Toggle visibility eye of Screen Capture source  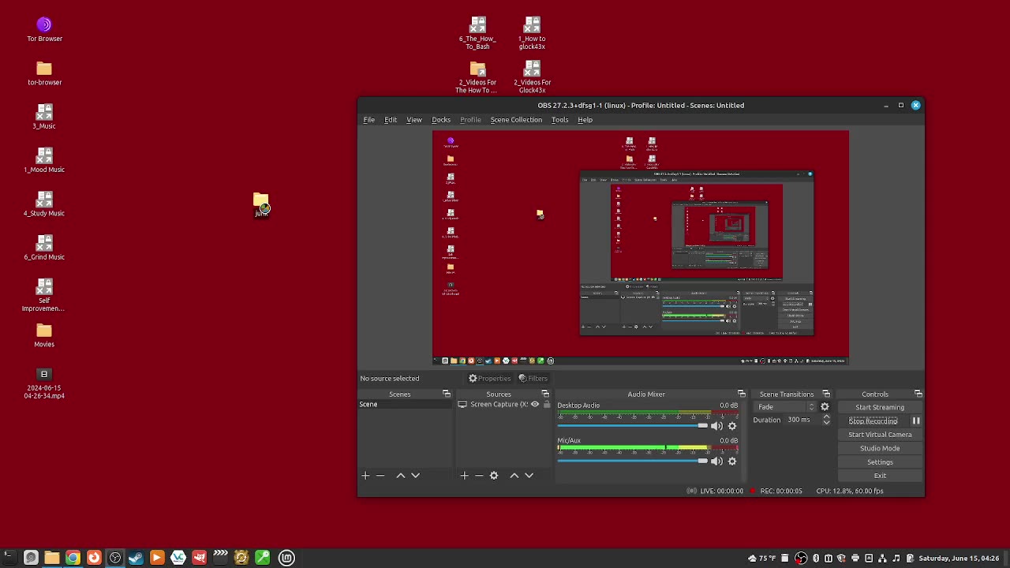pos(535,405)
